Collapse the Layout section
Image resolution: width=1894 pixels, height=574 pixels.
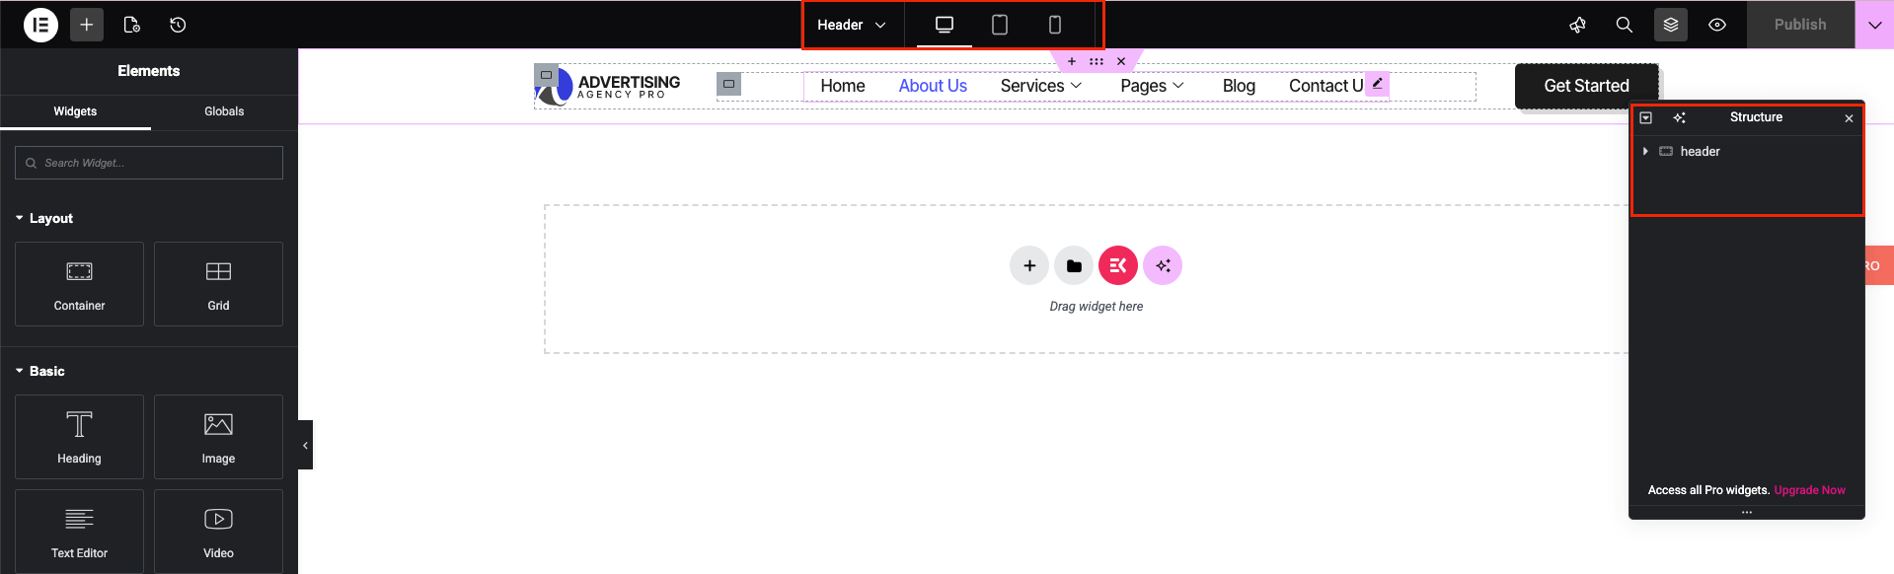pos(44,218)
